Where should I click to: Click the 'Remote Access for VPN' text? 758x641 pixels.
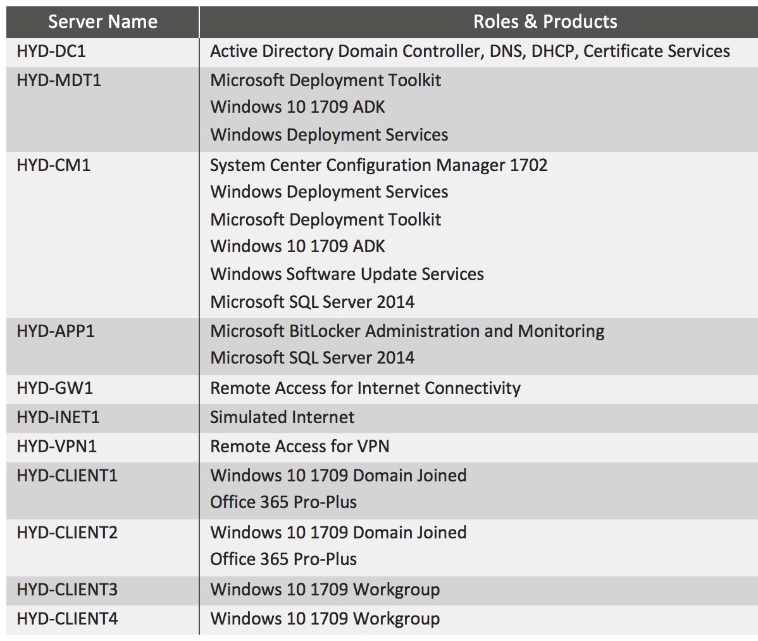299,447
